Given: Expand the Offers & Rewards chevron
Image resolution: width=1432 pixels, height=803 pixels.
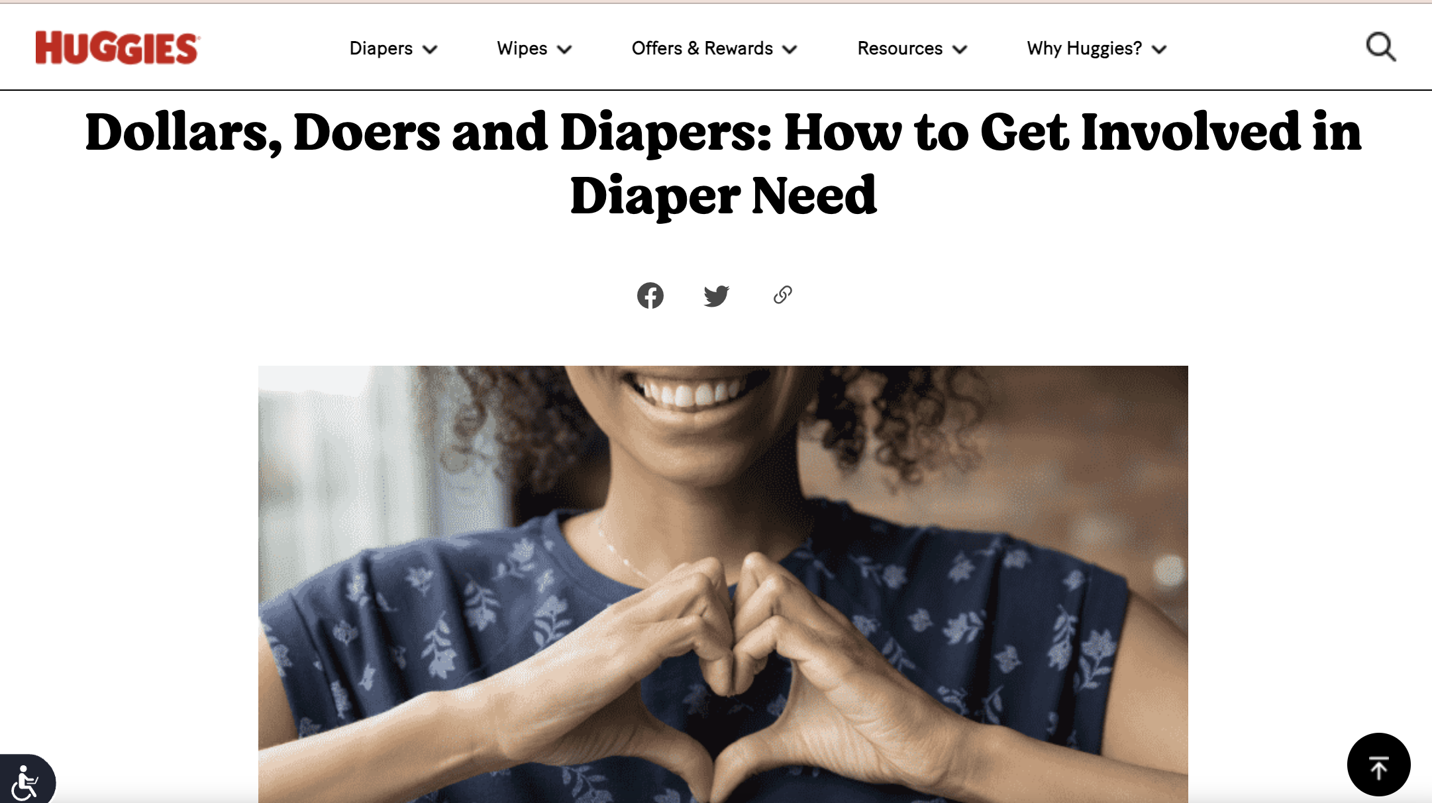Looking at the screenshot, I should [790, 50].
